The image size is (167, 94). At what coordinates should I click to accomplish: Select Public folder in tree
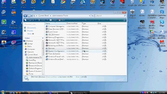28,46
